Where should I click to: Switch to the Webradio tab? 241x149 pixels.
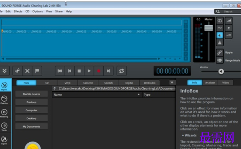pyautogui.click(x=149, y=83)
